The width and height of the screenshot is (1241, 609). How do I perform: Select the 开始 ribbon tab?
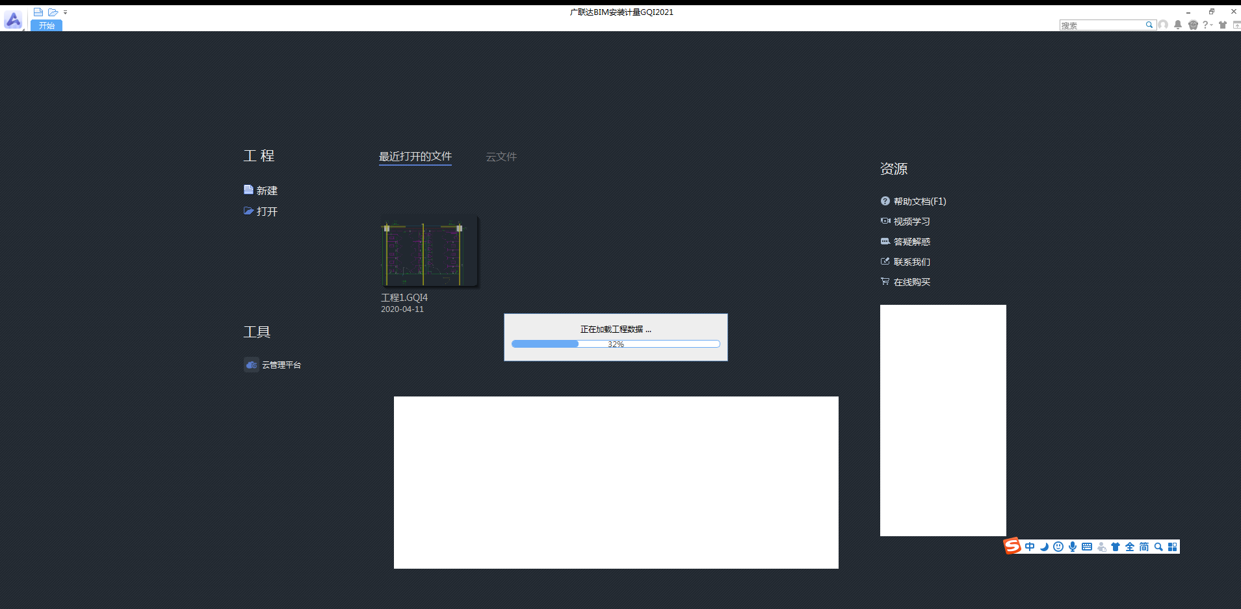(x=47, y=25)
